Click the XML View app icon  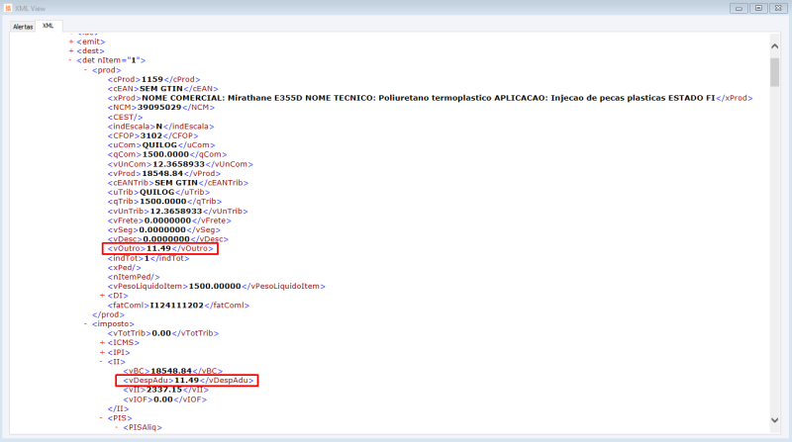[x=8, y=8]
